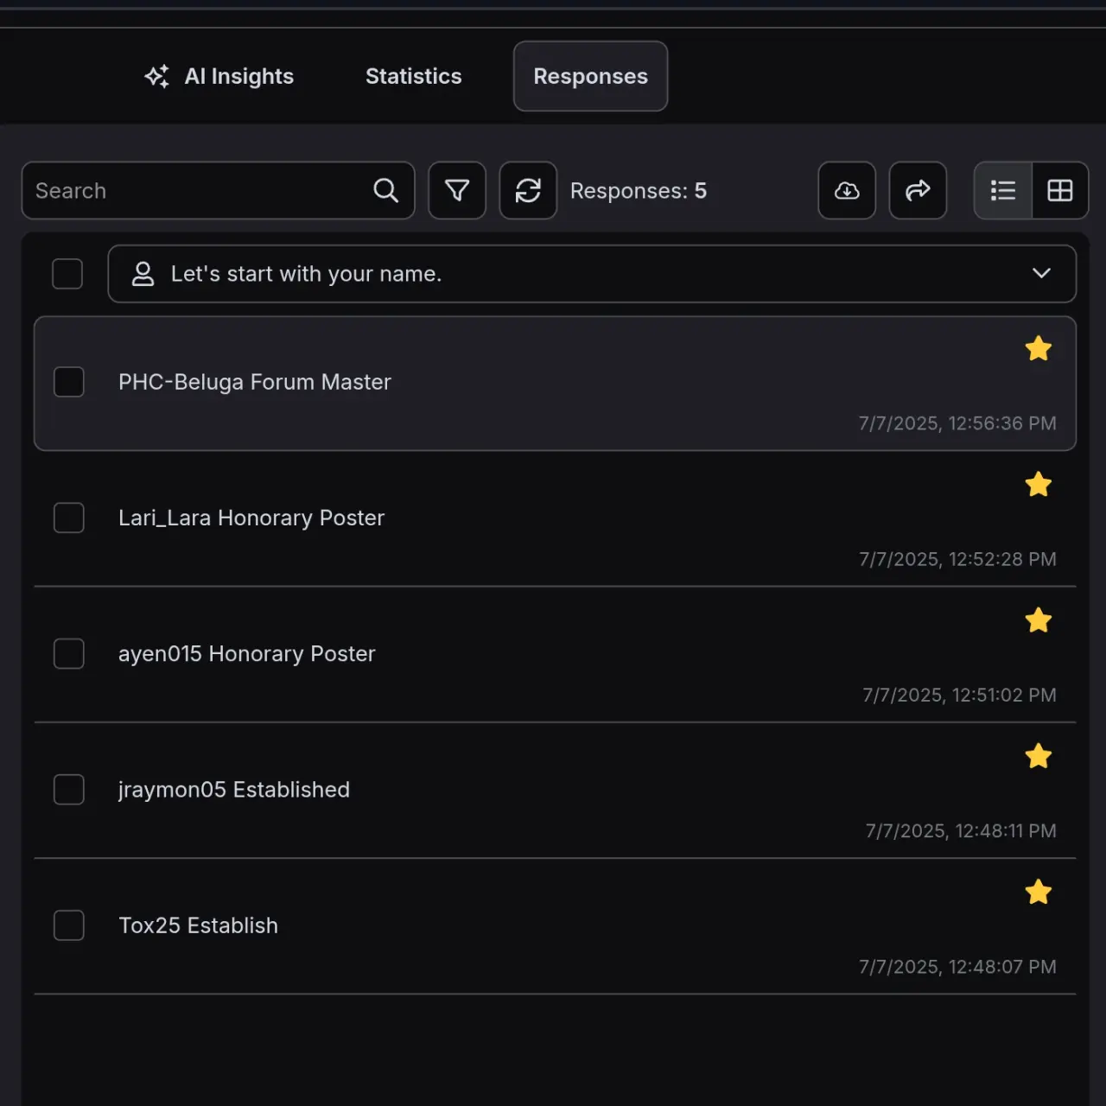This screenshot has height=1106, width=1106.
Task: Click the filter funnel icon
Action: 457,190
